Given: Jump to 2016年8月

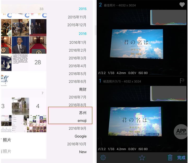Looking at the screenshot, I should pos(78,105).
